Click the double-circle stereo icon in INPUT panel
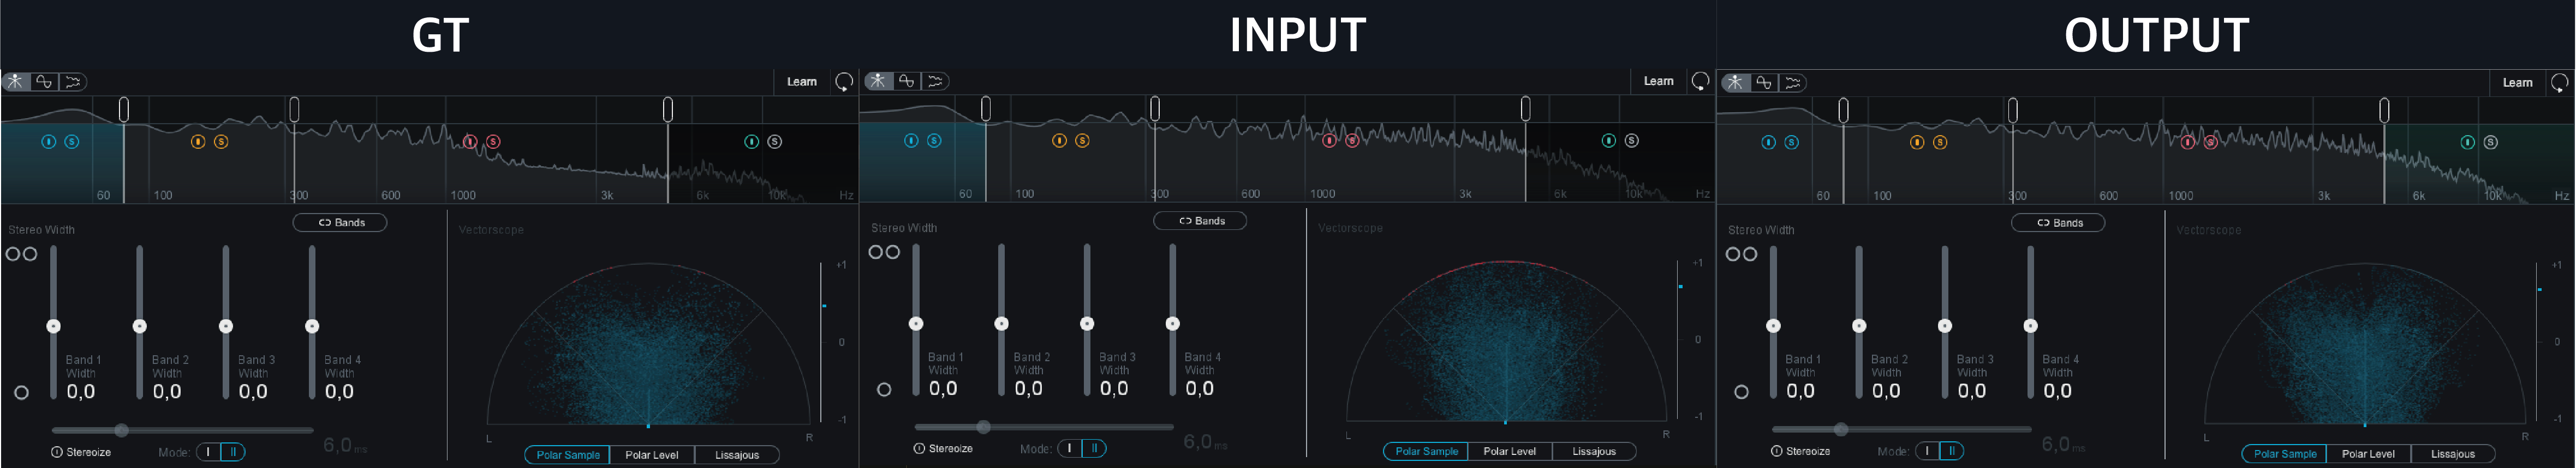Image resolution: width=2576 pixels, height=468 pixels. click(883, 252)
